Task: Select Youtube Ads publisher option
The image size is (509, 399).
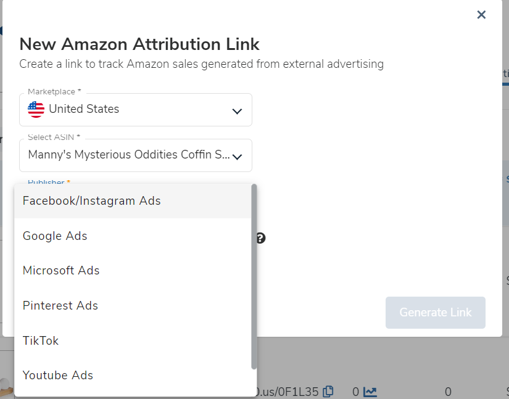Action: coord(58,375)
